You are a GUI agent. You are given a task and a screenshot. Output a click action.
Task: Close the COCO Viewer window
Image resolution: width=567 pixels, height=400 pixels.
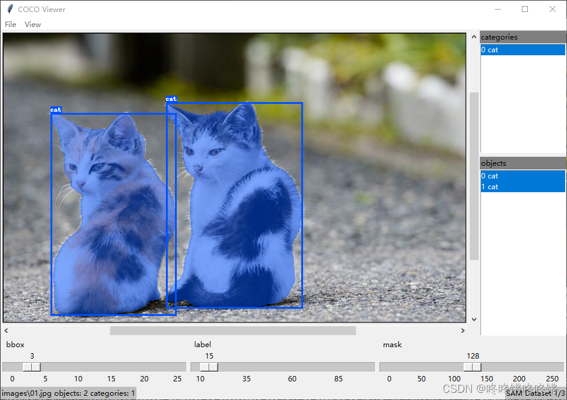pos(553,9)
